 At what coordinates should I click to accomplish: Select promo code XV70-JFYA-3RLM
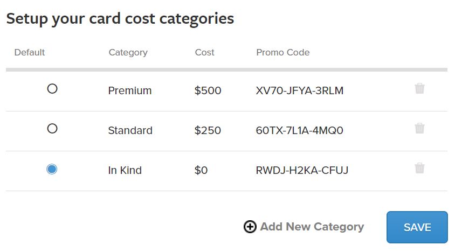tap(300, 90)
